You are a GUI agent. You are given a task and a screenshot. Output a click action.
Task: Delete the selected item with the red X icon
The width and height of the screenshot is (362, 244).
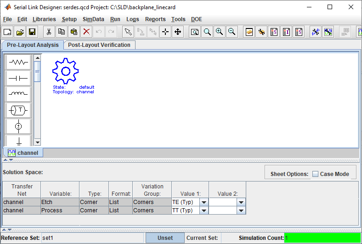[86, 32]
